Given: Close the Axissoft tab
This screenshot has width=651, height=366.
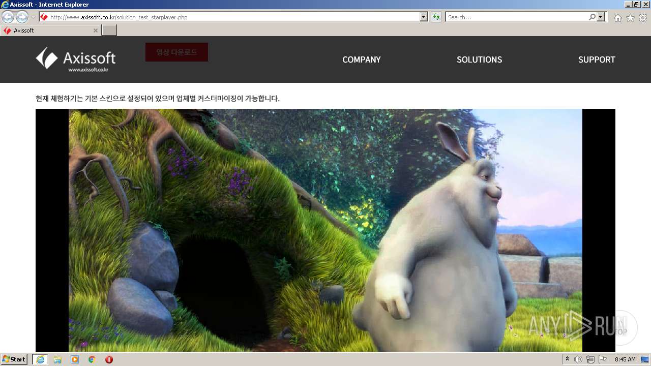Looking at the screenshot, I should [96, 30].
